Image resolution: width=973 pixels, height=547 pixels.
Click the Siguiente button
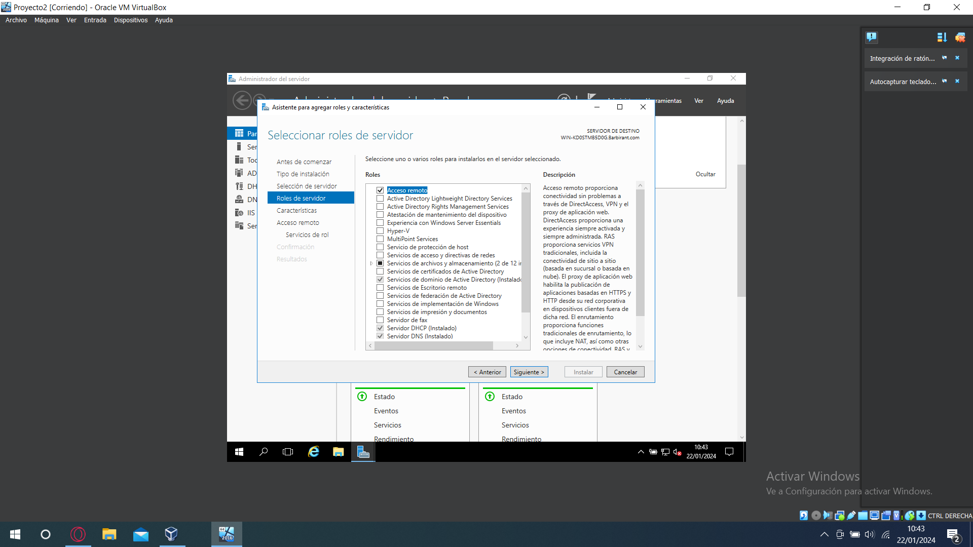pyautogui.click(x=529, y=372)
